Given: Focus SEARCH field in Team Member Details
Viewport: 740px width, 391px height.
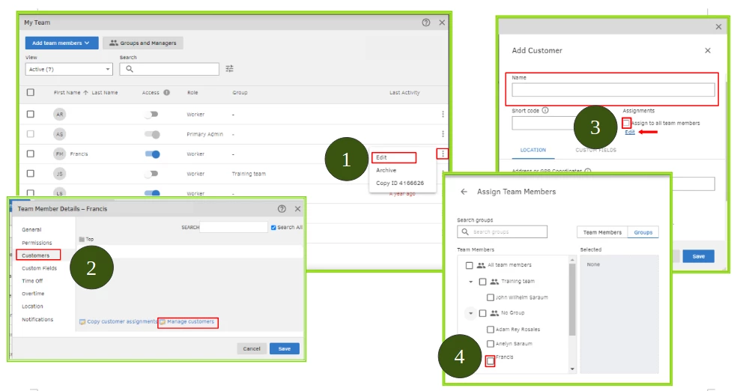Looking at the screenshot, I should [234, 227].
